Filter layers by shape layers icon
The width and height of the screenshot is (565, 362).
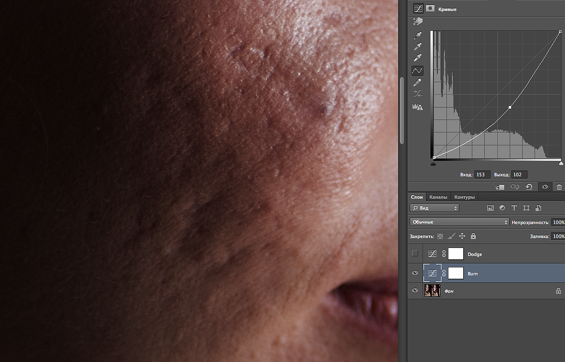(x=527, y=208)
